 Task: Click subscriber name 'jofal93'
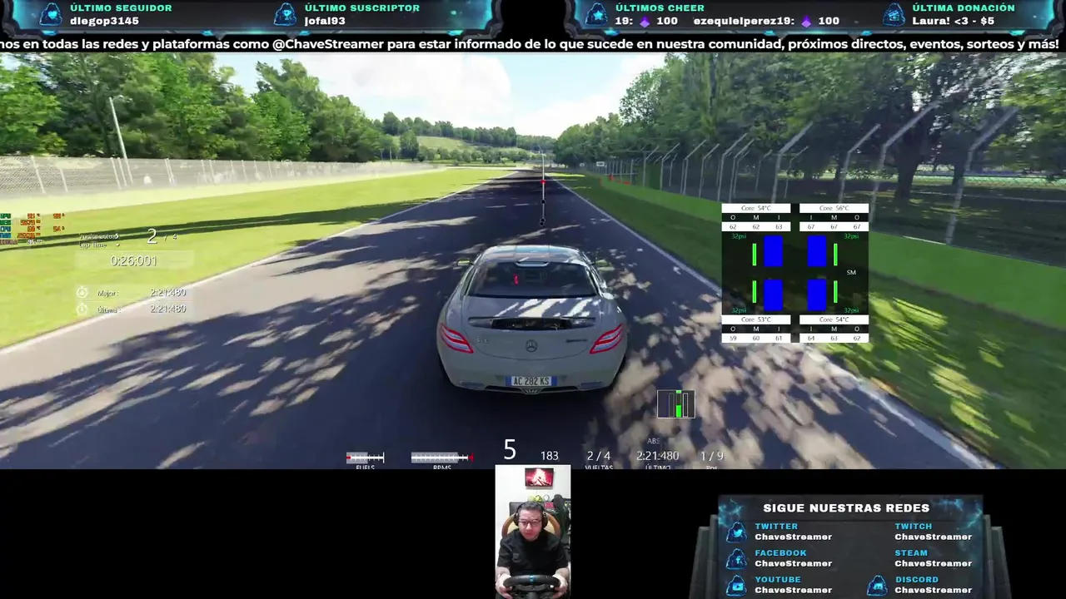point(325,21)
